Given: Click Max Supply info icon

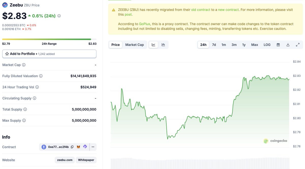Looking at the screenshot, I should tap(24, 121).
